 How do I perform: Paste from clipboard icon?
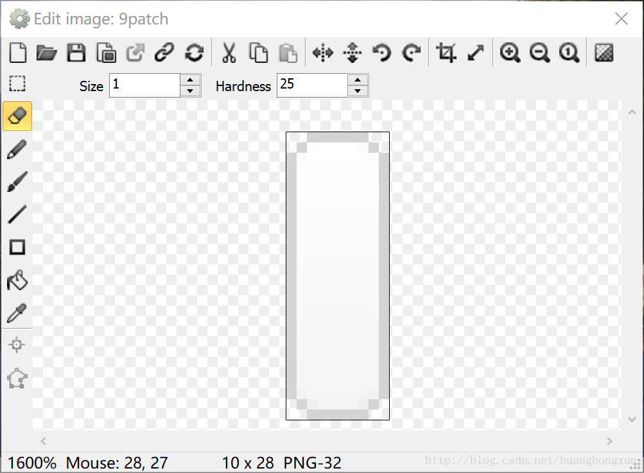click(x=288, y=53)
